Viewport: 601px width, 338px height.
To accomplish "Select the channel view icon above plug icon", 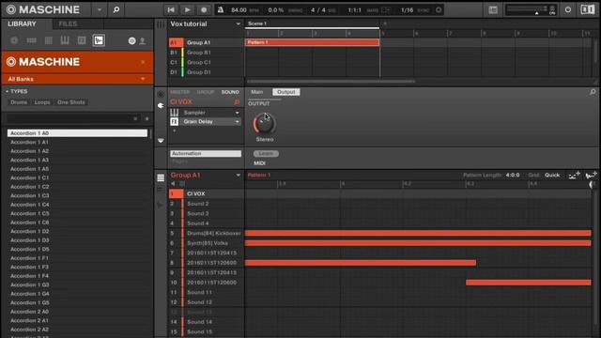I will (x=161, y=94).
